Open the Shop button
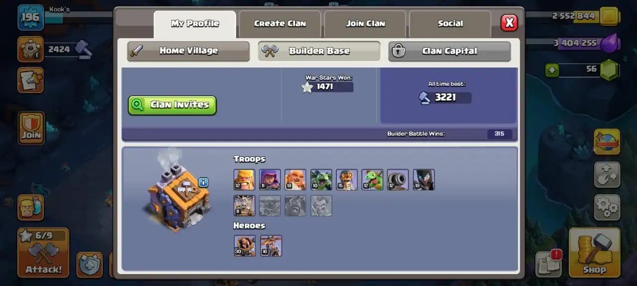Screen dimensions: 637x286 [594, 252]
